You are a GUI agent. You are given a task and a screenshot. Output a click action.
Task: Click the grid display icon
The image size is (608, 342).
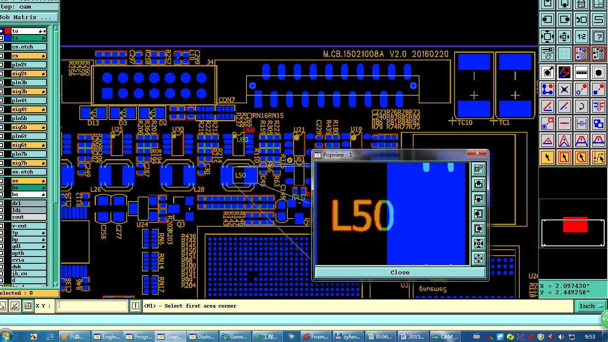click(565, 54)
